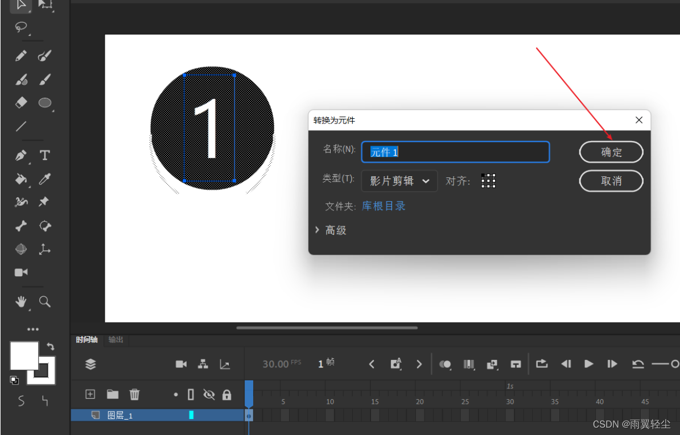The height and width of the screenshot is (435, 680).
Task: Click the trash icon to delete the layer
Action: pyautogui.click(x=134, y=394)
